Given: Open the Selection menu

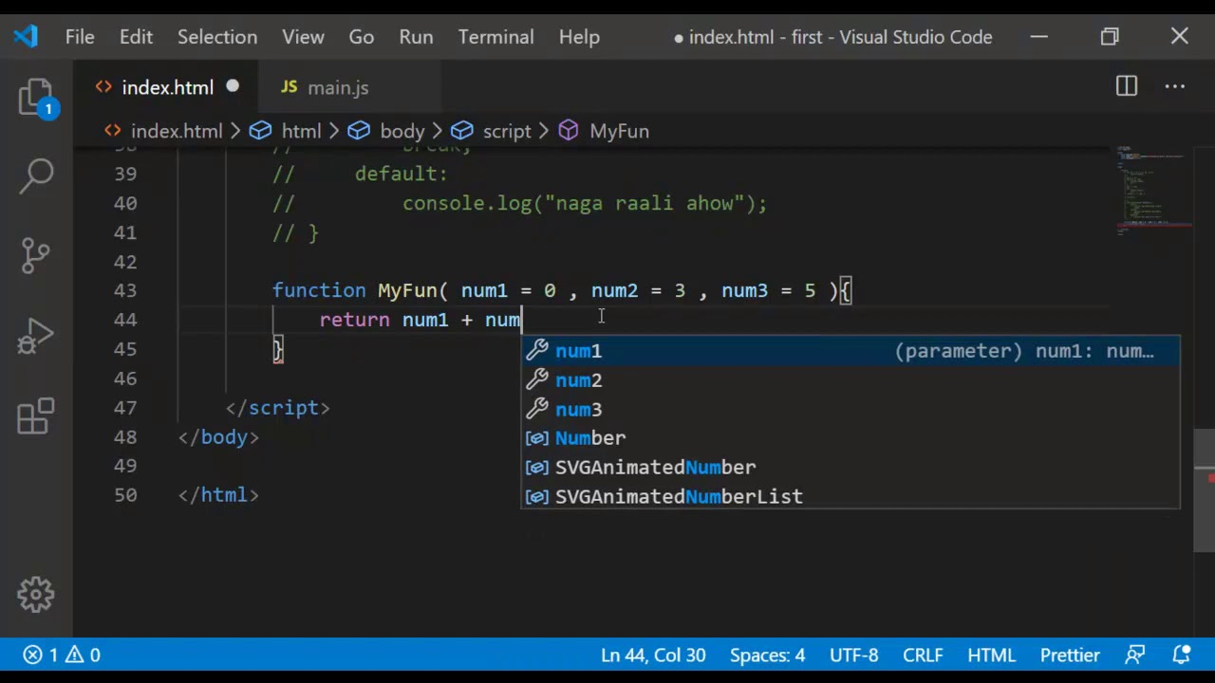Looking at the screenshot, I should [217, 37].
